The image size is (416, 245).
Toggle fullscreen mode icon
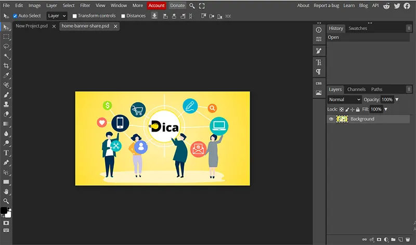point(202,6)
